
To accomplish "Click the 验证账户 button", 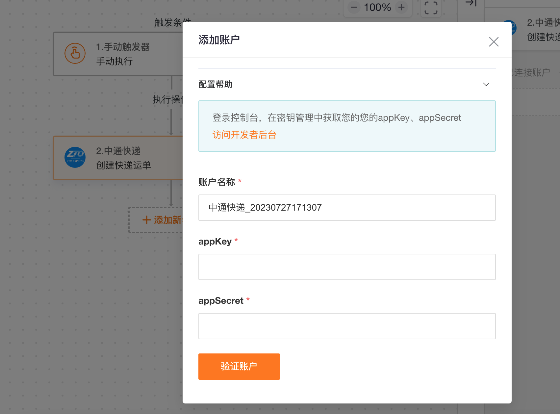I will coord(239,367).
